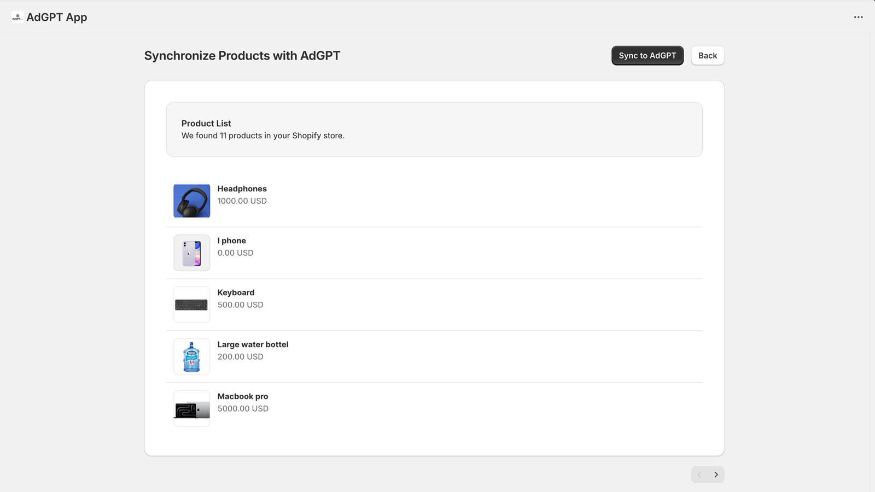Go to the next page of products
The height and width of the screenshot is (492, 875).
click(716, 475)
